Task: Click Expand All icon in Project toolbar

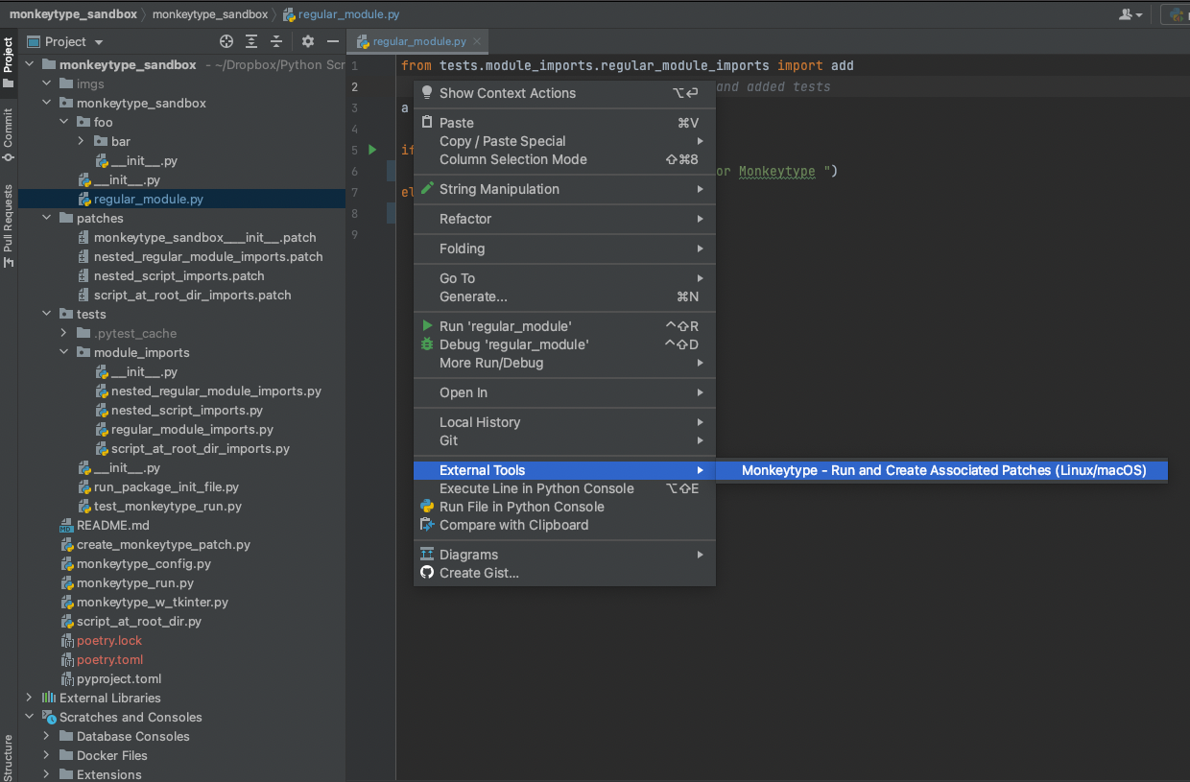Action: [x=251, y=41]
